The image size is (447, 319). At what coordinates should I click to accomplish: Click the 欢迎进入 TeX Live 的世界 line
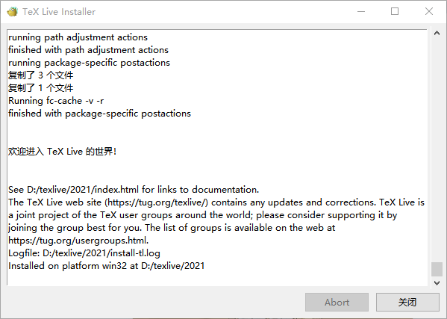[63, 152]
